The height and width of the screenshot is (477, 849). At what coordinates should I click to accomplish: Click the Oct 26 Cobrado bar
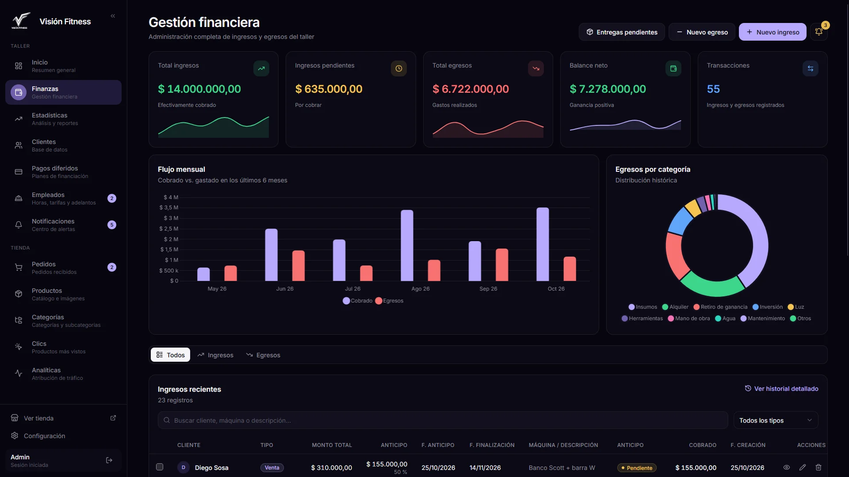tap(543, 244)
